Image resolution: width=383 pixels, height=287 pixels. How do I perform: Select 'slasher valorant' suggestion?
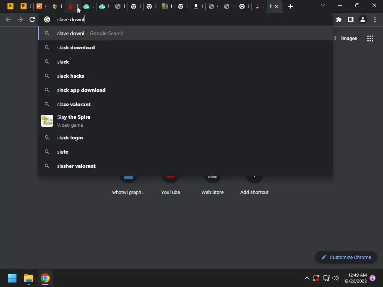pyautogui.click(x=186, y=166)
